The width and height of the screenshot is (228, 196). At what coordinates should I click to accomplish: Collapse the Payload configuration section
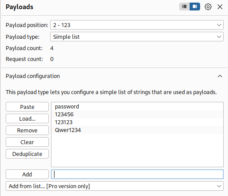(x=220, y=76)
